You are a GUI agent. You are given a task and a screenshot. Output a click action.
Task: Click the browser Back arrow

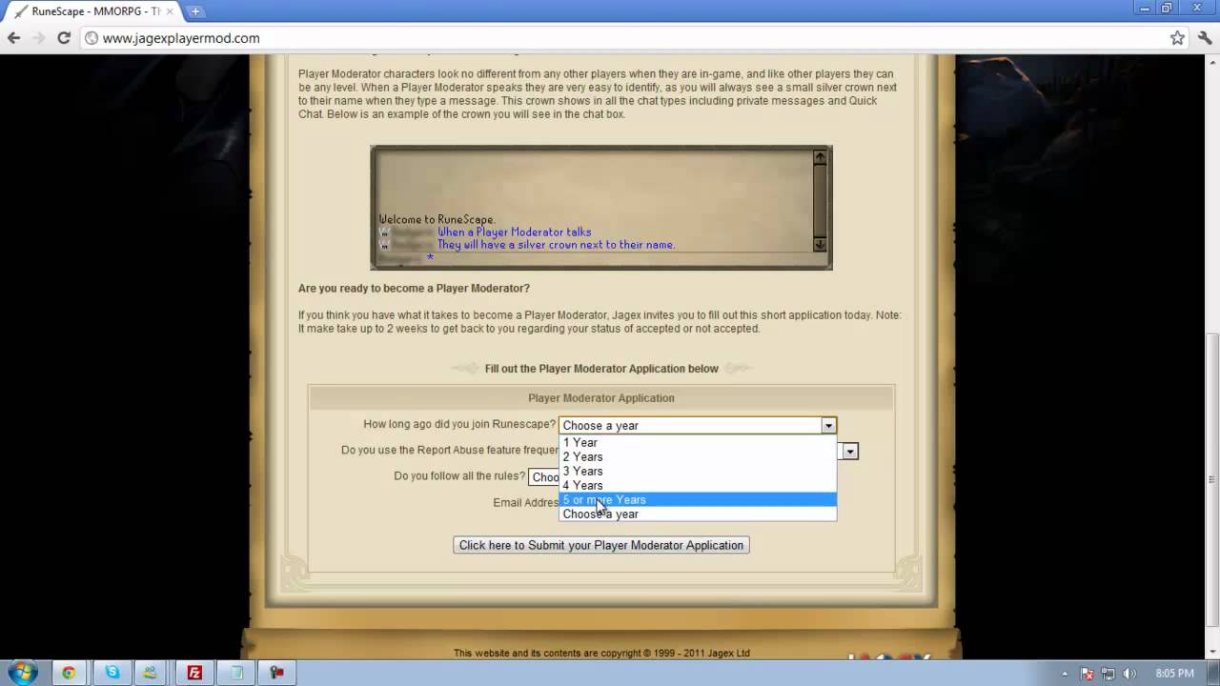(x=13, y=38)
